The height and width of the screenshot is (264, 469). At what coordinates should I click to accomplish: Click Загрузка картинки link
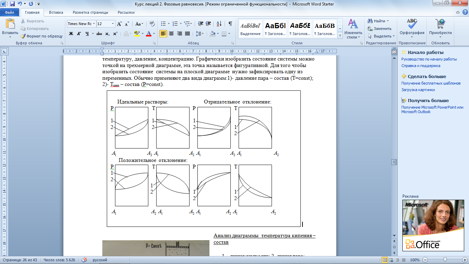418,90
